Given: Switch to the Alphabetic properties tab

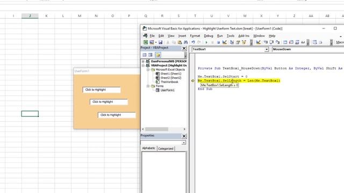Looking at the screenshot, I should pyautogui.click(x=148, y=148).
